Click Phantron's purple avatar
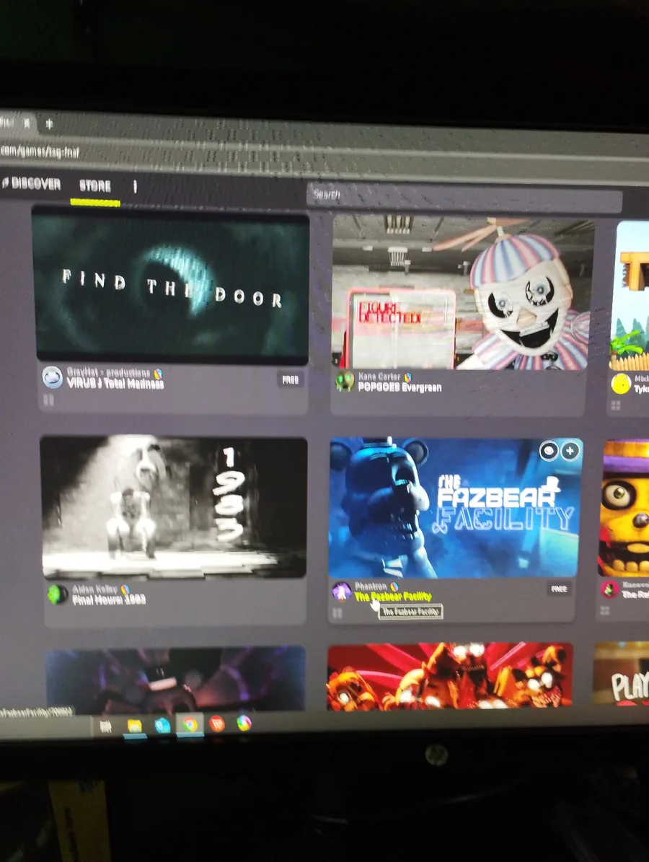 (x=341, y=591)
